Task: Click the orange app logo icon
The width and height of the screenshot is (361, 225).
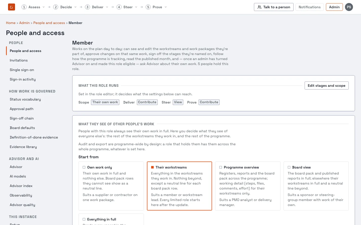Action: (12, 7)
